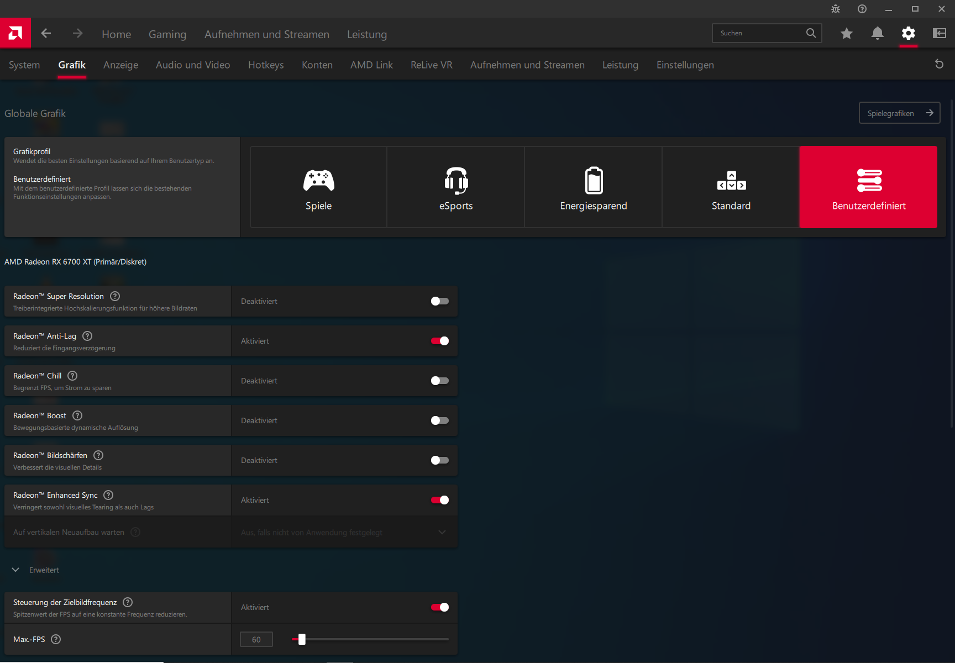Image resolution: width=955 pixels, height=663 pixels.
Task: Show help for Radeon Super Resolution
Action: click(x=115, y=296)
